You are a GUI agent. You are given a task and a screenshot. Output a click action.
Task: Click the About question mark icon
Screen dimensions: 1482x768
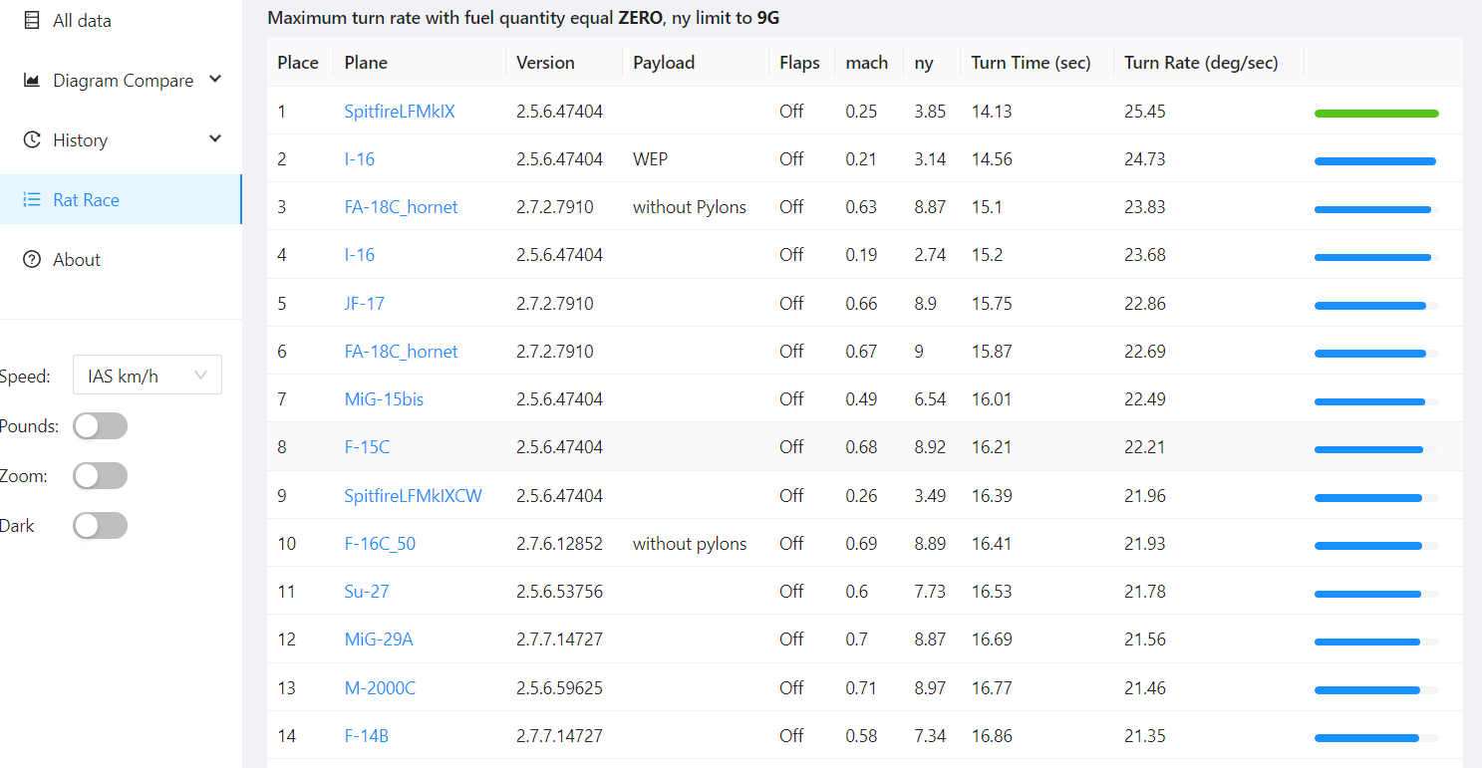(x=32, y=259)
